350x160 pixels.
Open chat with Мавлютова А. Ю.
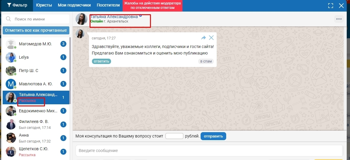point(36,84)
